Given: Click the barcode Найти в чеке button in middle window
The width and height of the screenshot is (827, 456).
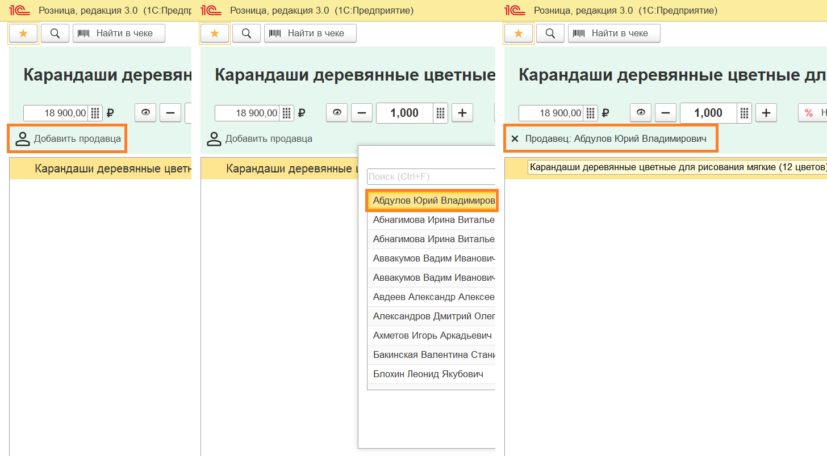Looking at the screenshot, I should (310, 33).
